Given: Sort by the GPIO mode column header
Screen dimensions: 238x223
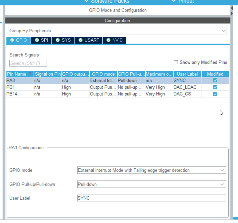Looking at the screenshot, I should tap(103, 74).
